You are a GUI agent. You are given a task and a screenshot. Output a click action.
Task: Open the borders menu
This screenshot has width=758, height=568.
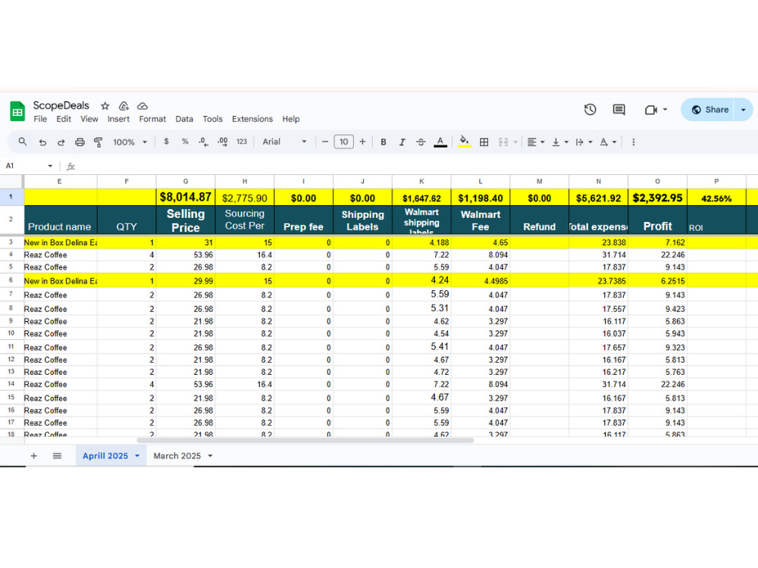pos(484,142)
